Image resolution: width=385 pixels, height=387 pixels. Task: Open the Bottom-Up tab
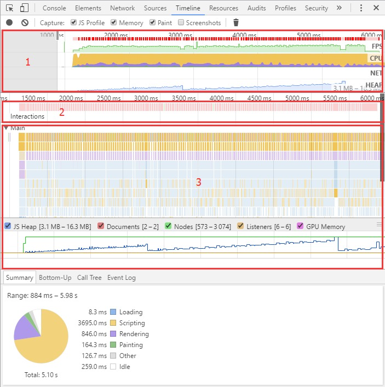(x=55, y=278)
